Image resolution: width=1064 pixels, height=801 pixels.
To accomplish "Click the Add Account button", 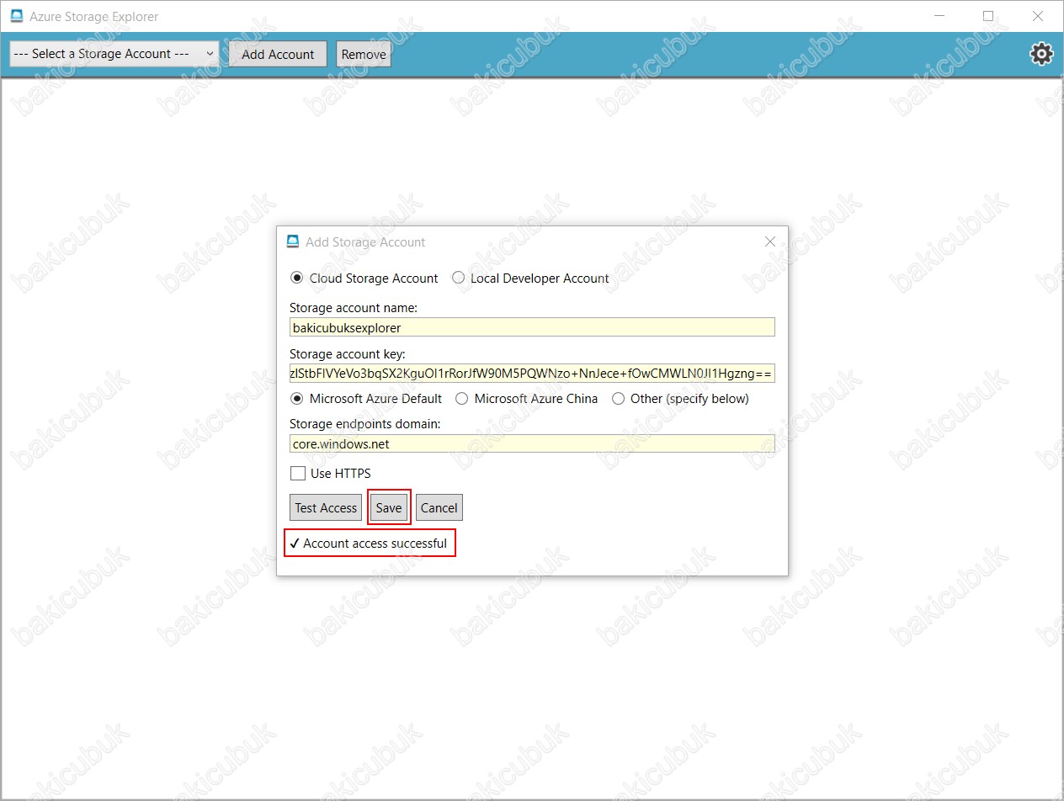I will click(x=278, y=54).
